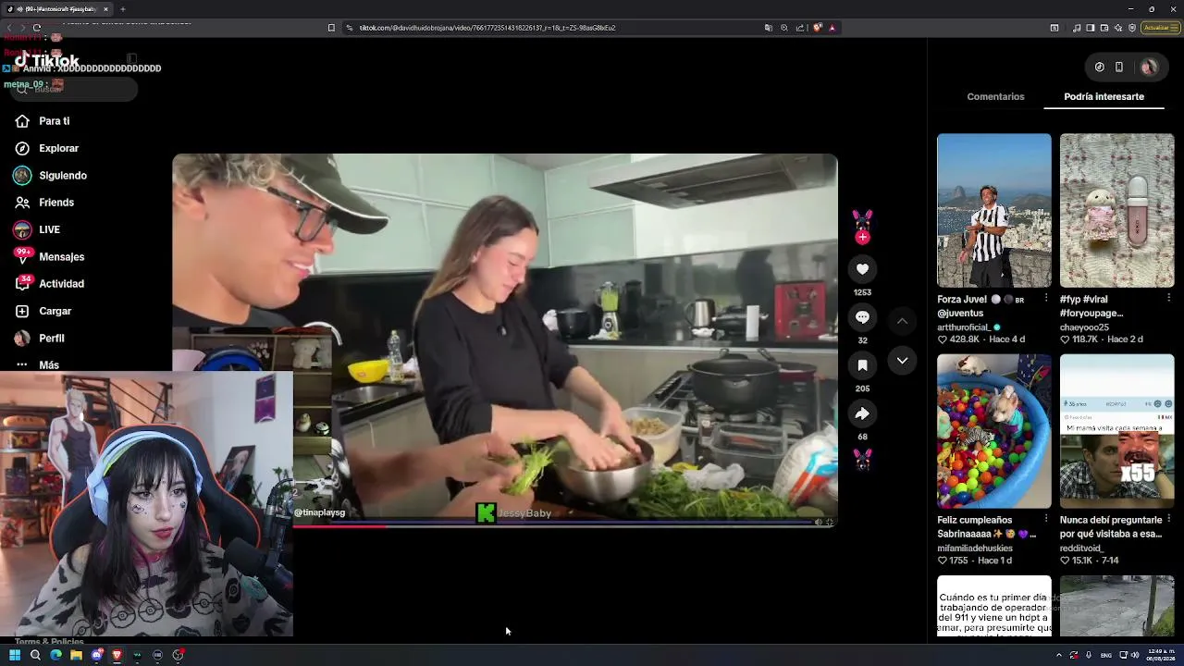The image size is (1184, 666).
Task: Click the Friends people icon
Action: (x=22, y=203)
